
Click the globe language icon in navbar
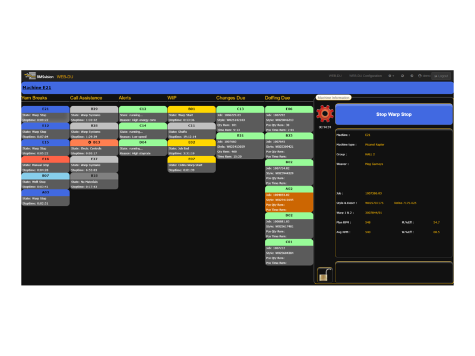[402, 76]
